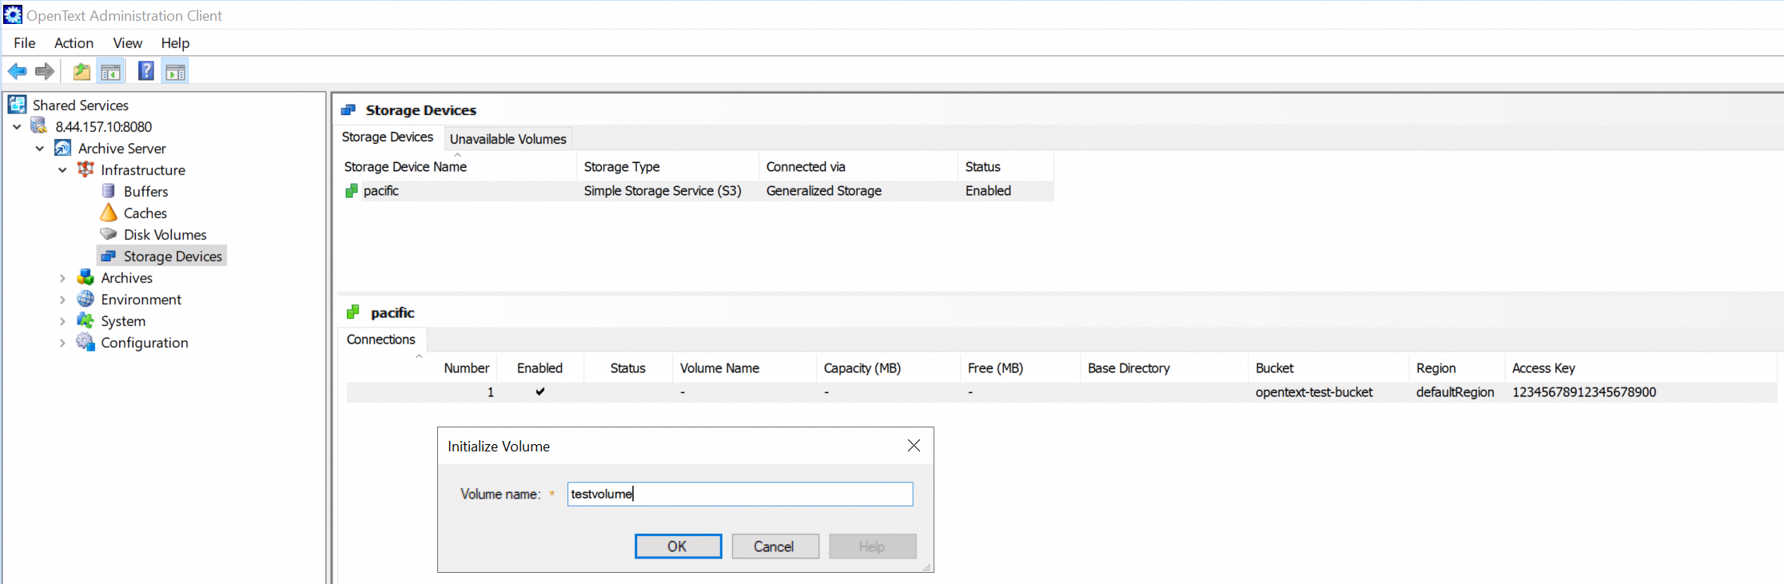
Task: Sort connections by the Capacity (MB) column
Action: (x=888, y=368)
